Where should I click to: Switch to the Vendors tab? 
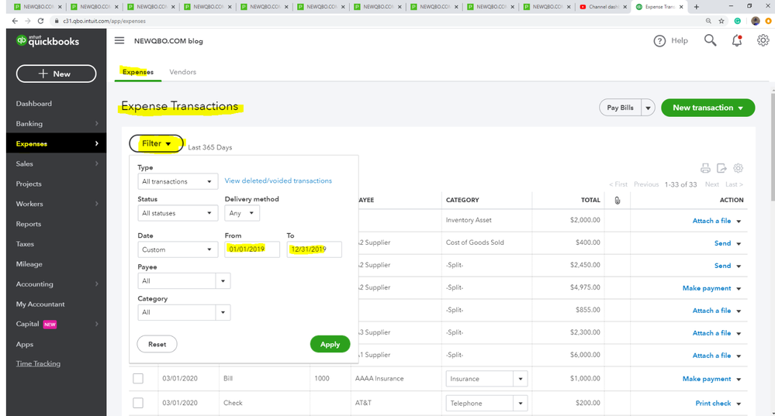pos(182,72)
